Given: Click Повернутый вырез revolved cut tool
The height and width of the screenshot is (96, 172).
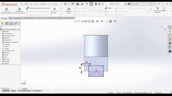Looking at the screenshot, I should coord(69,11).
